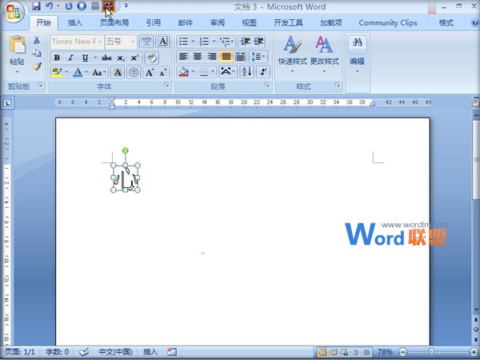The width and height of the screenshot is (480, 360).
Task: Apply yellow text highlight color
Action: click(57, 73)
